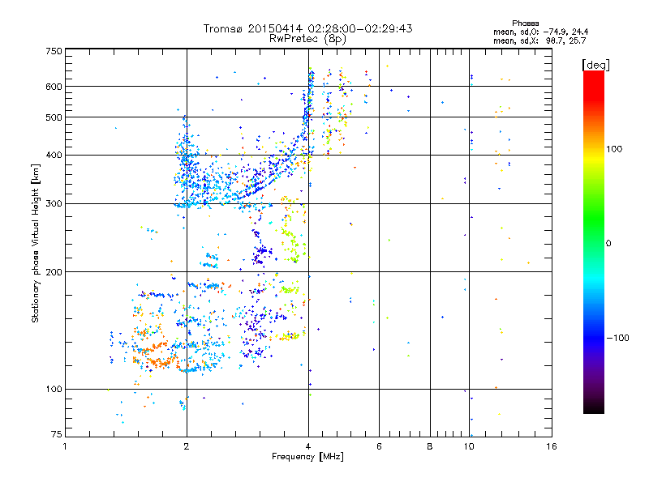This screenshot has height=486, width=649.
Task: Click the 'mean, sd,X: 98.7, 25.7' text
Action: click(539, 40)
